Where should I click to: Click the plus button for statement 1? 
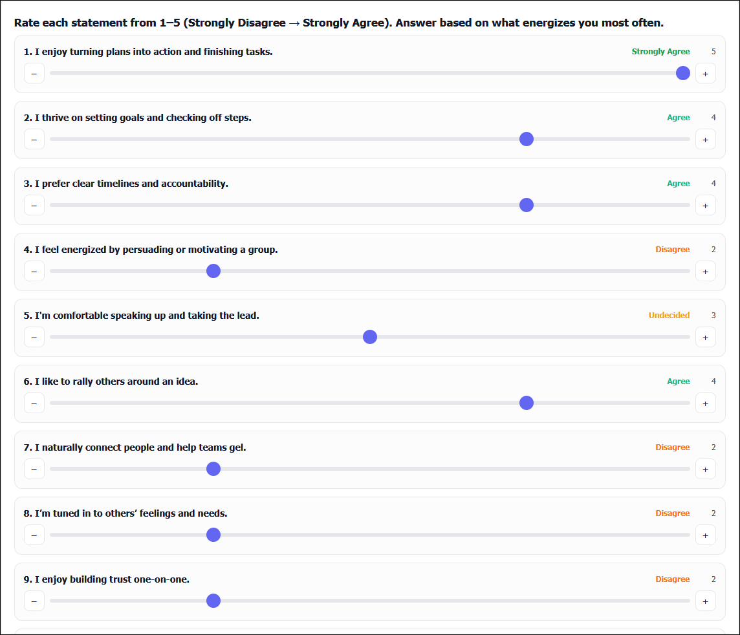click(x=705, y=74)
